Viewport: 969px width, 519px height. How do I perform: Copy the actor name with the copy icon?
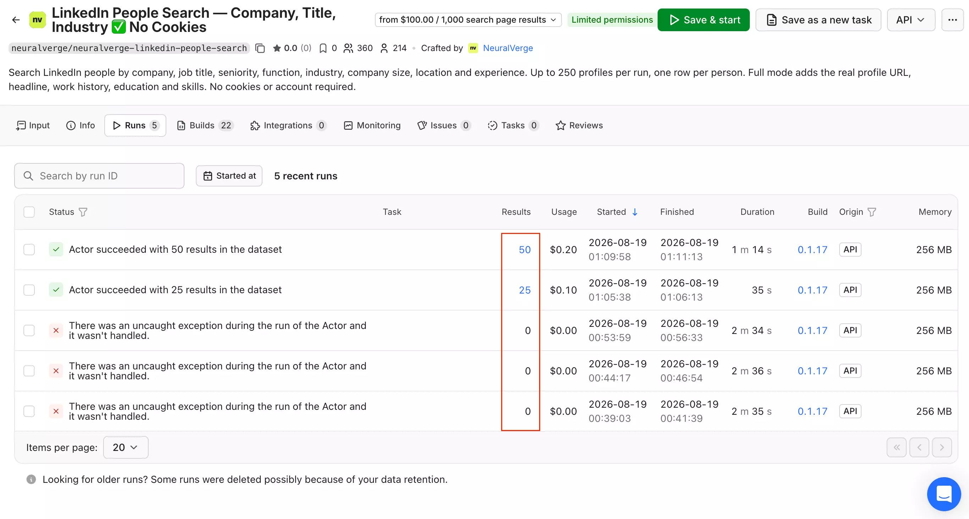coord(260,48)
